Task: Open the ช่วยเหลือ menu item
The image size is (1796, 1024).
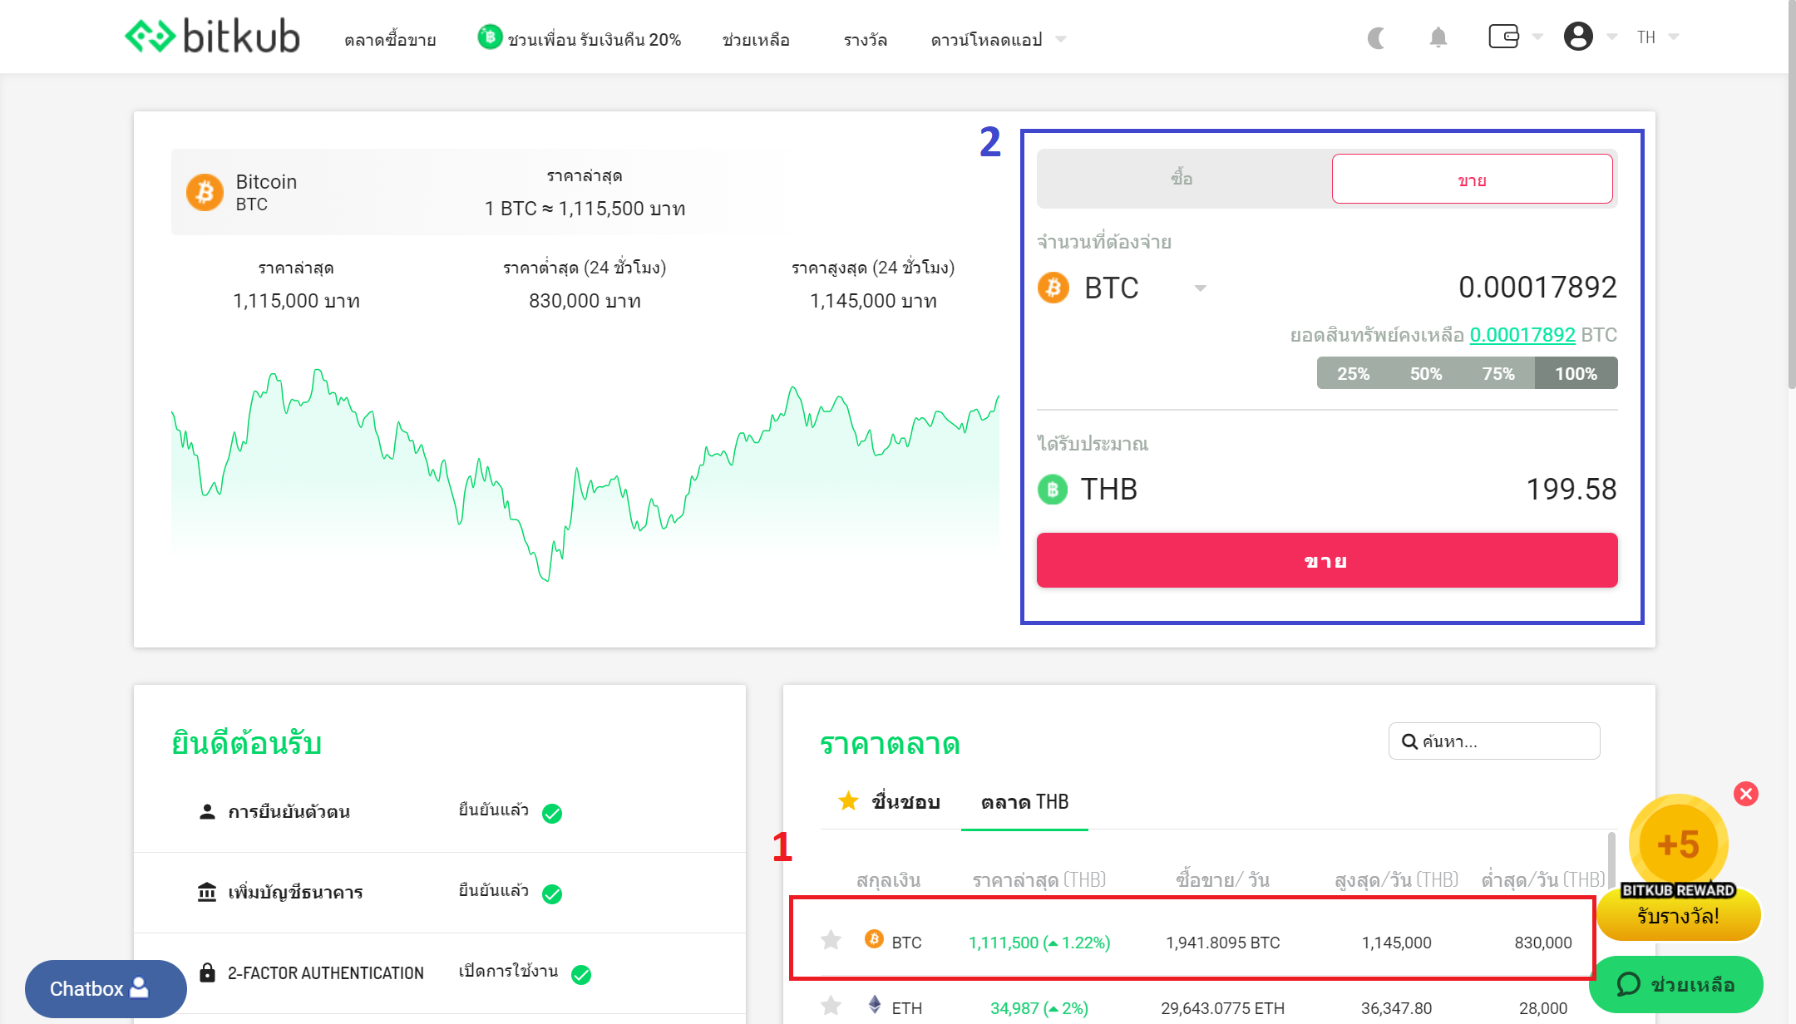Action: [x=756, y=39]
